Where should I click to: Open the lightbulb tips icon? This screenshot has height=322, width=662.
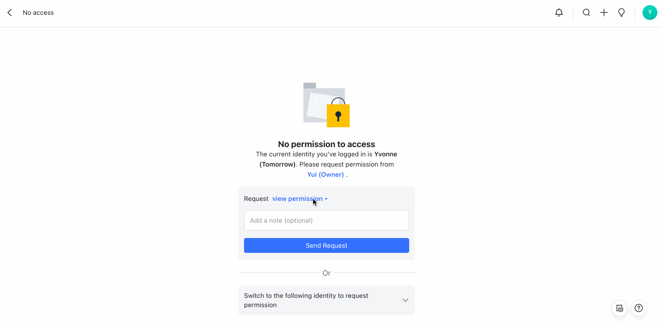[621, 13]
